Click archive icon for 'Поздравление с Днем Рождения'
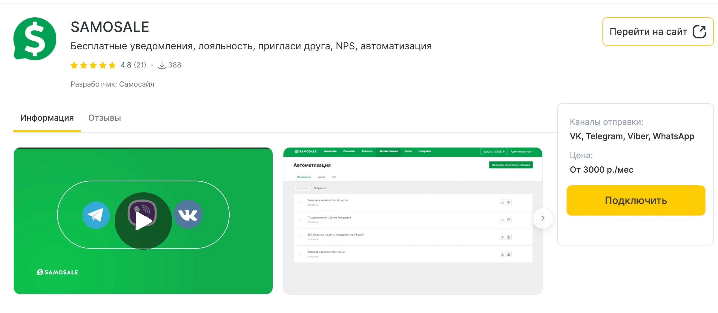Viewport: 718px width, 313px height. 509,220
